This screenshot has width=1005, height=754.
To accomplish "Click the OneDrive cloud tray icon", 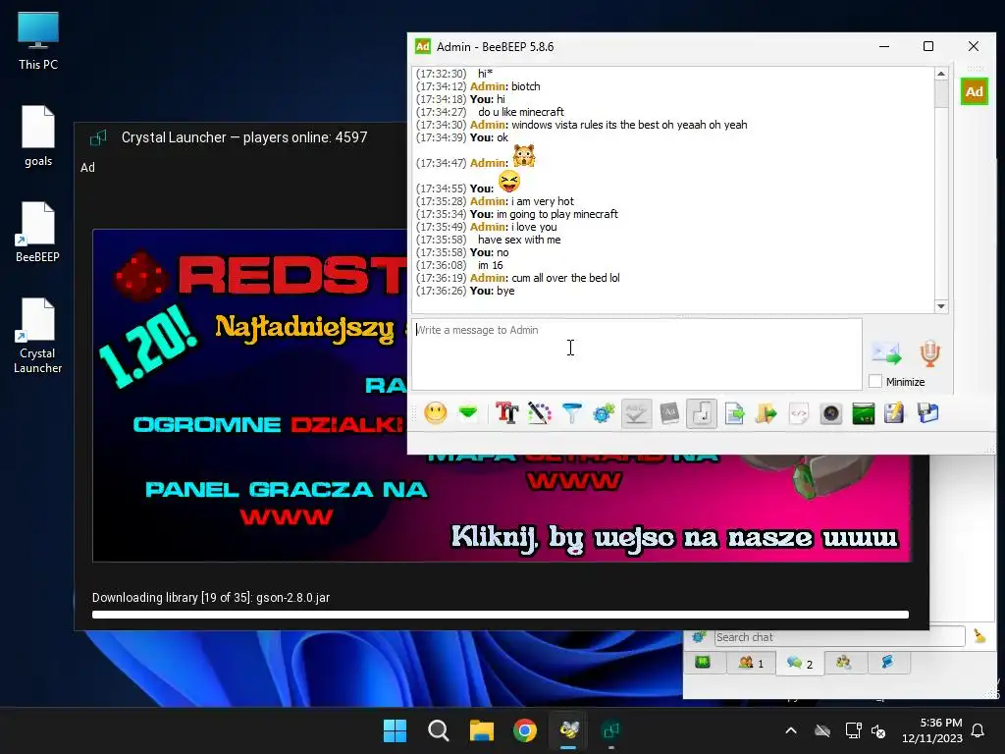I will coord(822,730).
